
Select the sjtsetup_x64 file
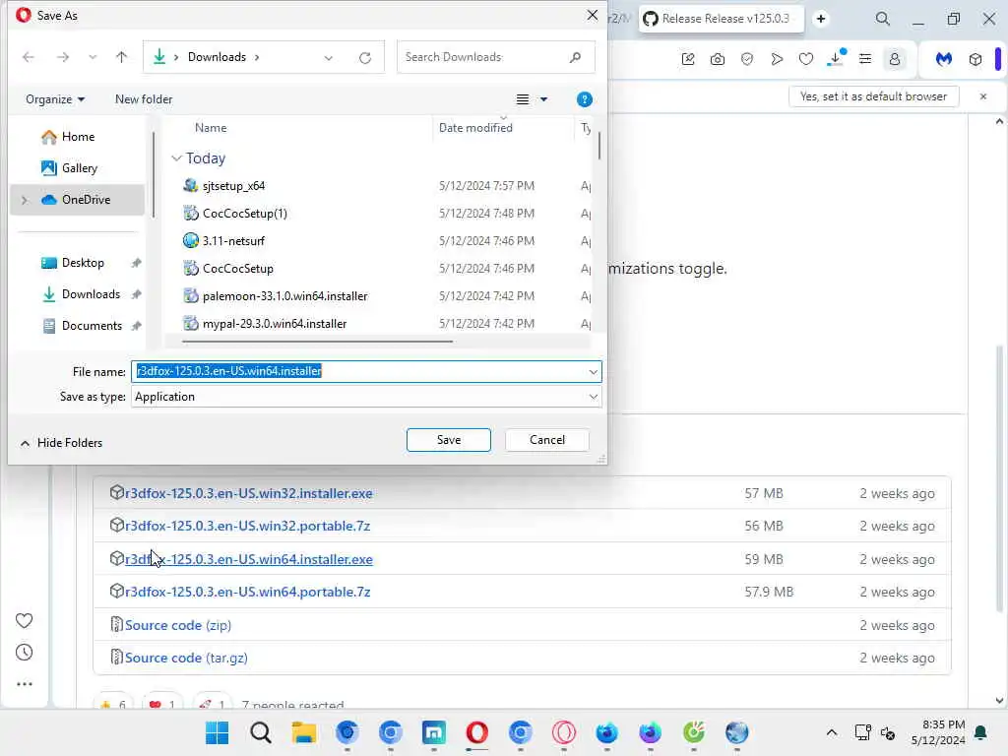233,186
